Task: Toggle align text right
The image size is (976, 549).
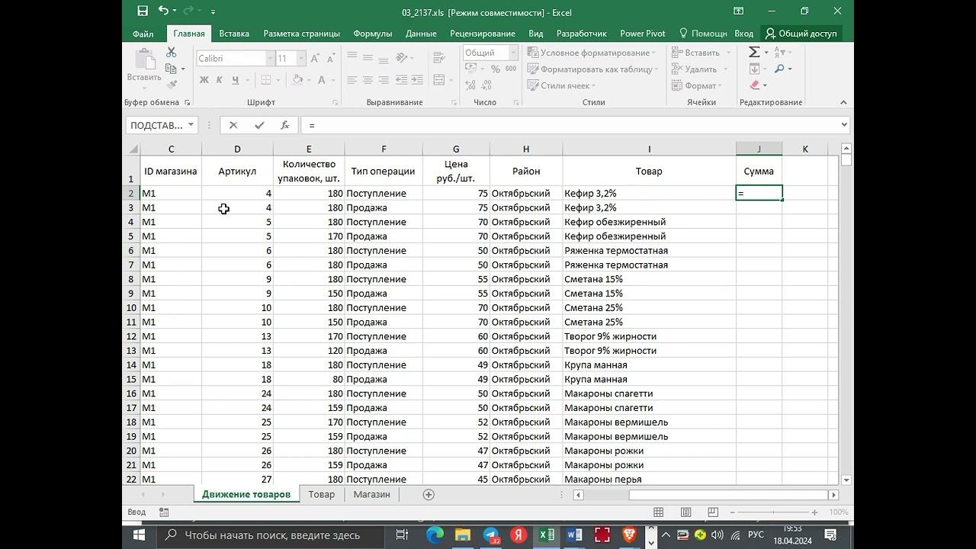Action: 384,80
